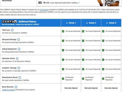Click the Owner 2 person icon
This screenshot has height=92, width=122.
pyautogui.click(x=87, y=23)
